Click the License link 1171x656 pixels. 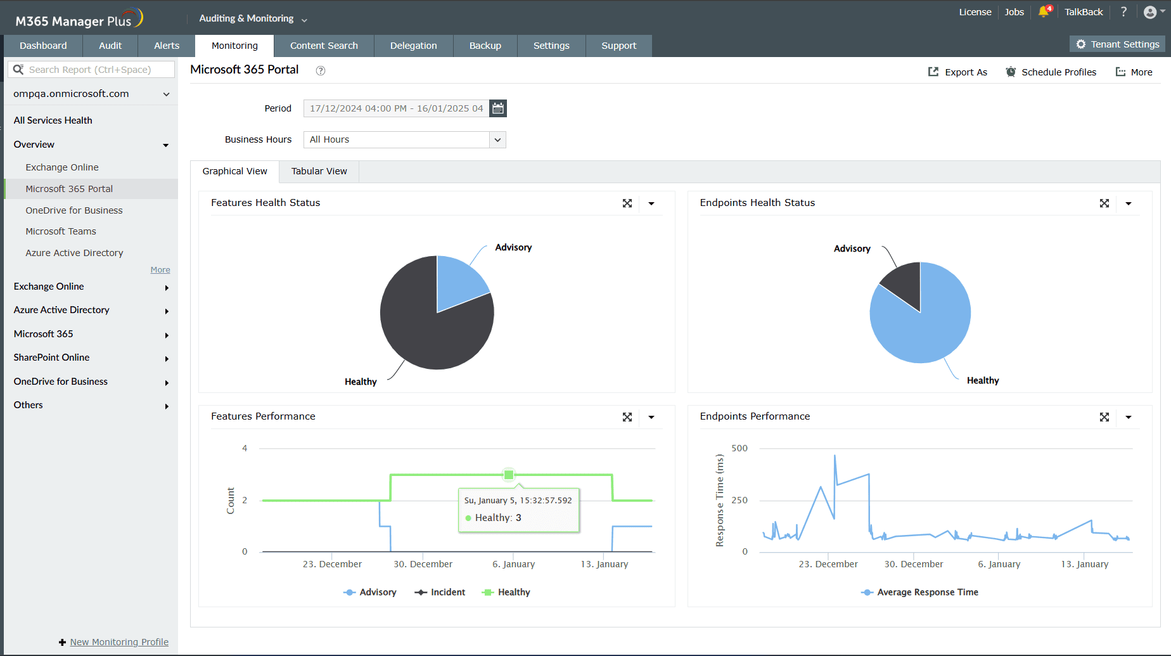point(975,12)
